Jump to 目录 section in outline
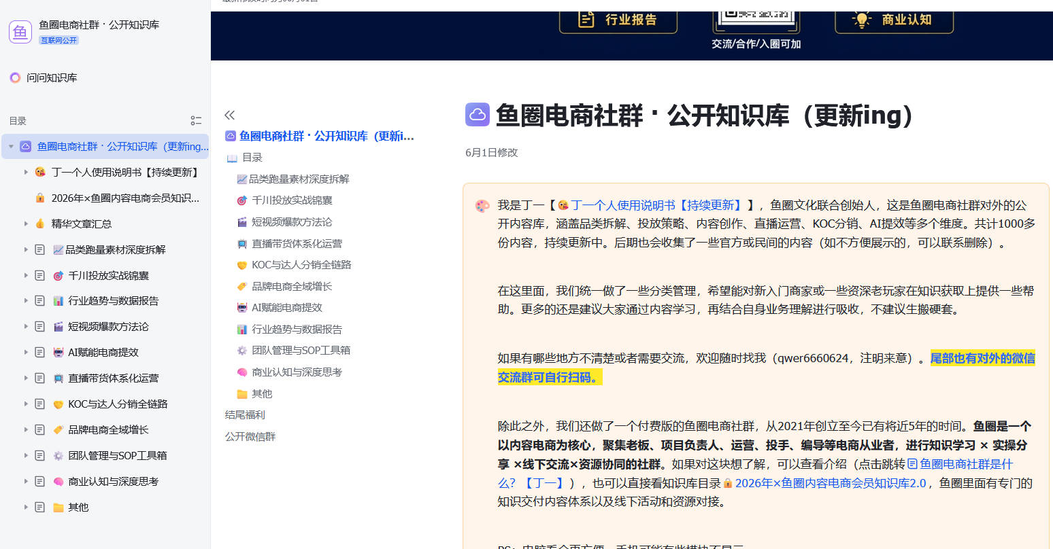The image size is (1053, 549). [252, 158]
